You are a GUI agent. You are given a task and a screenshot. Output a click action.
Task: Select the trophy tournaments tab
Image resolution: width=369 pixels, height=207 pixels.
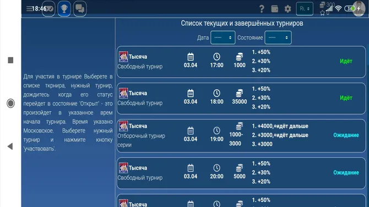(x=64, y=9)
